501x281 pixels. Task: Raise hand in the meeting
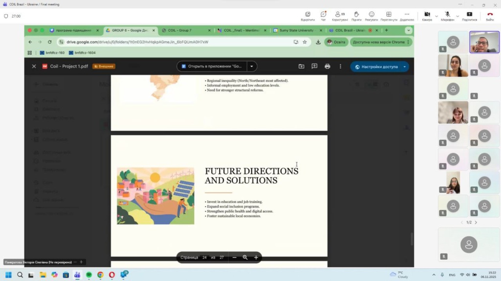point(356,16)
